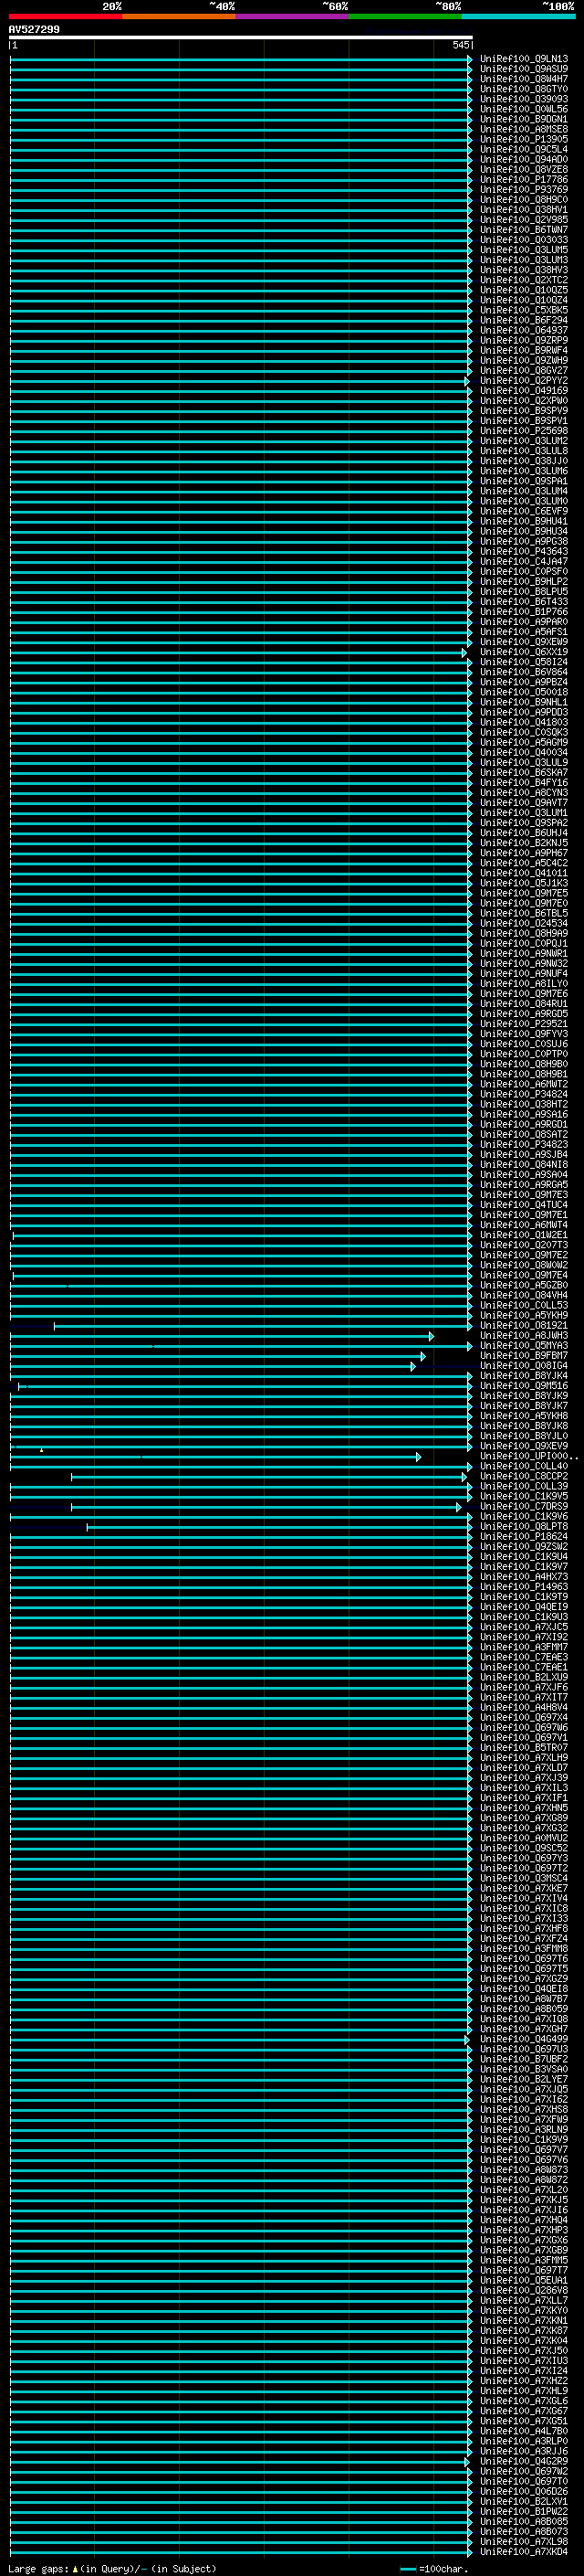The image size is (584, 2576).
Task: Select the UniRef100_Q03033 label
Action: point(524,240)
